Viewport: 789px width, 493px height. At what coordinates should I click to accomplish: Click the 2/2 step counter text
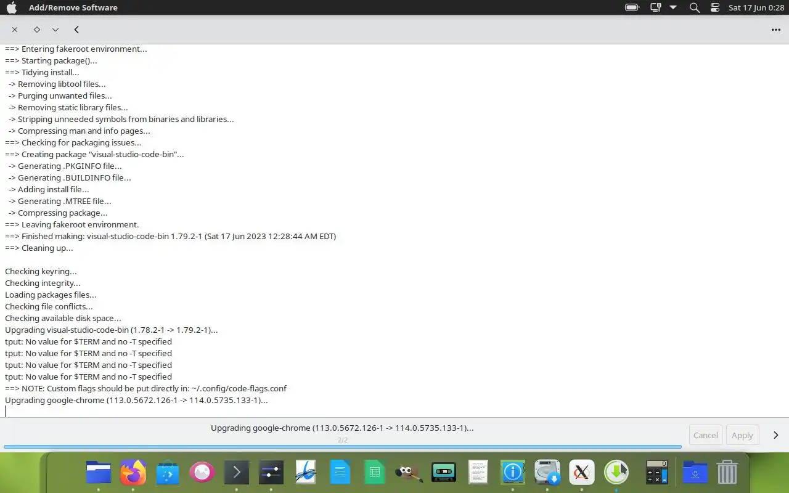tap(343, 440)
